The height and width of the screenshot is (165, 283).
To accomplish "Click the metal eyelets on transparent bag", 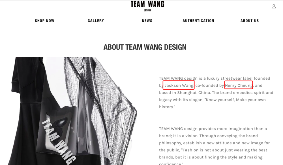I will click(73, 130).
